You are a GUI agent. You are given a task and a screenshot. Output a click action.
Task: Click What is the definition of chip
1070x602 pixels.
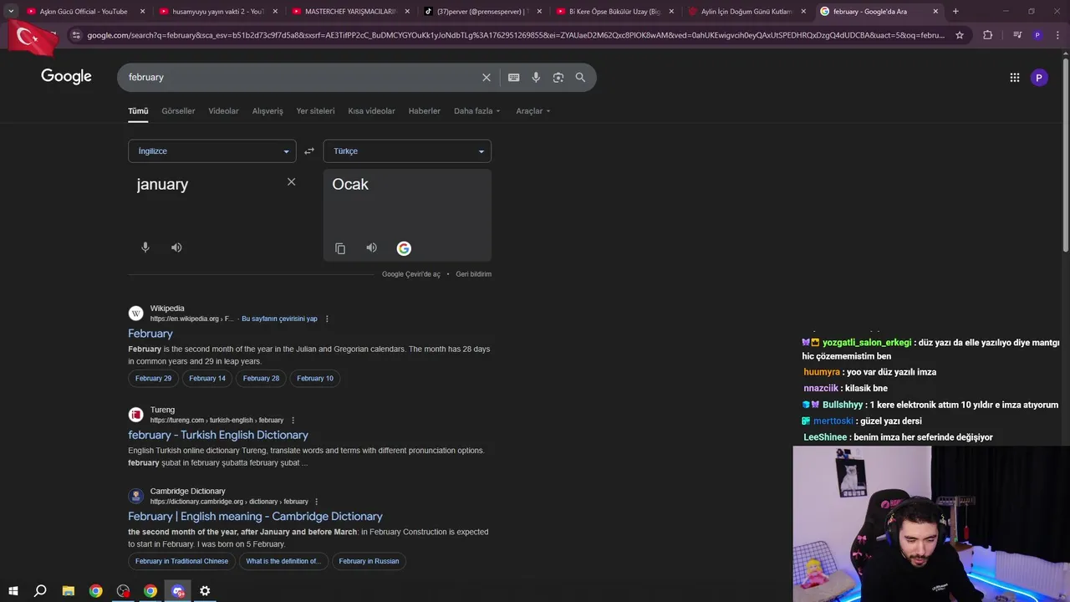pyautogui.click(x=283, y=561)
